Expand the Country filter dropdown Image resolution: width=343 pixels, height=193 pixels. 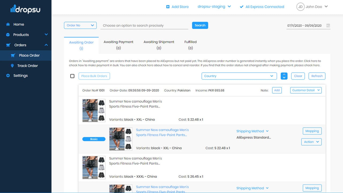click(x=239, y=76)
